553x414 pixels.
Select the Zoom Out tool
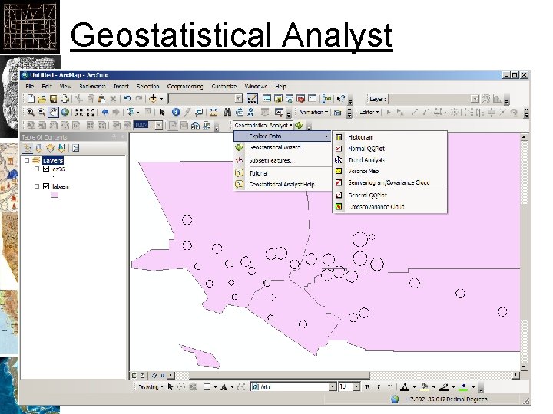click(41, 112)
